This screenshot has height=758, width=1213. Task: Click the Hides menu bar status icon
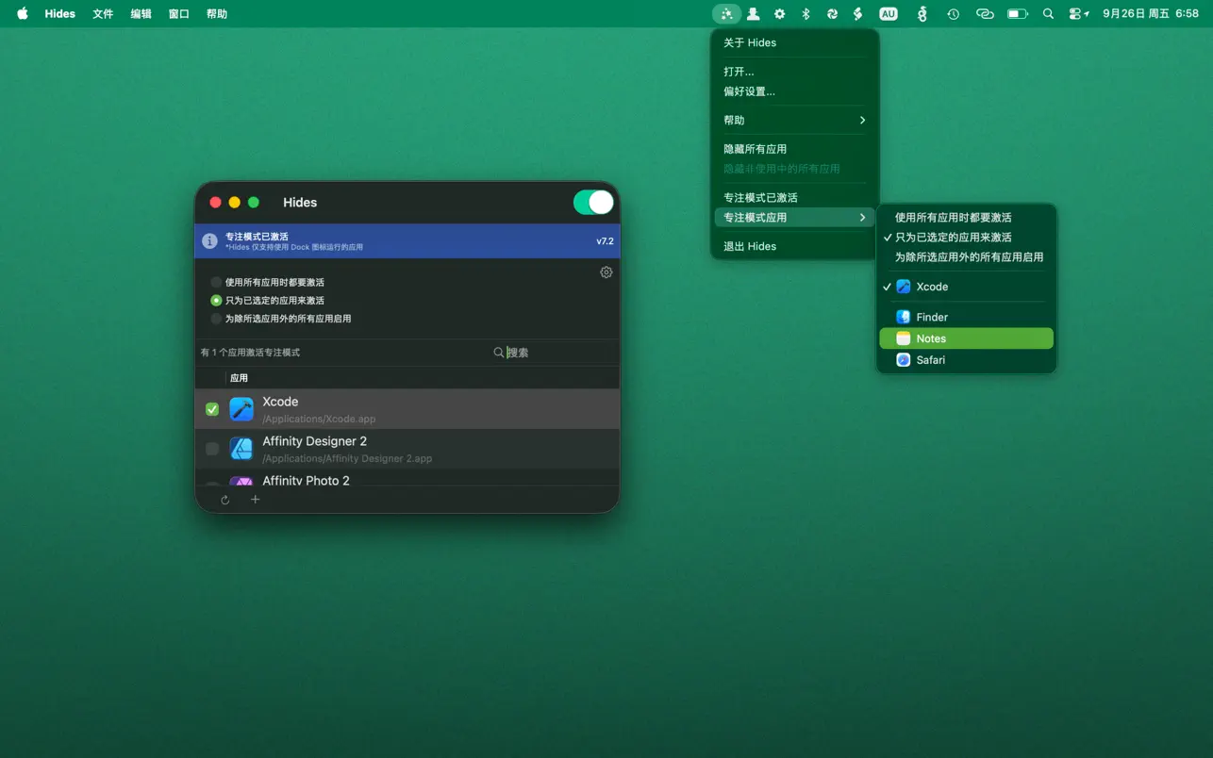pyautogui.click(x=726, y=14)
